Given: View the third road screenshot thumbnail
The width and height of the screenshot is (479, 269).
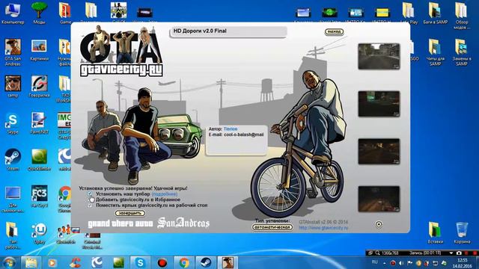Looking at the screenshot, I should coord(379,151).
